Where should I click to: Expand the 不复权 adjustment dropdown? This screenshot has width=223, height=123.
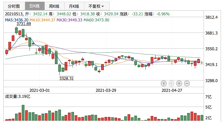(x=96, y=6)
